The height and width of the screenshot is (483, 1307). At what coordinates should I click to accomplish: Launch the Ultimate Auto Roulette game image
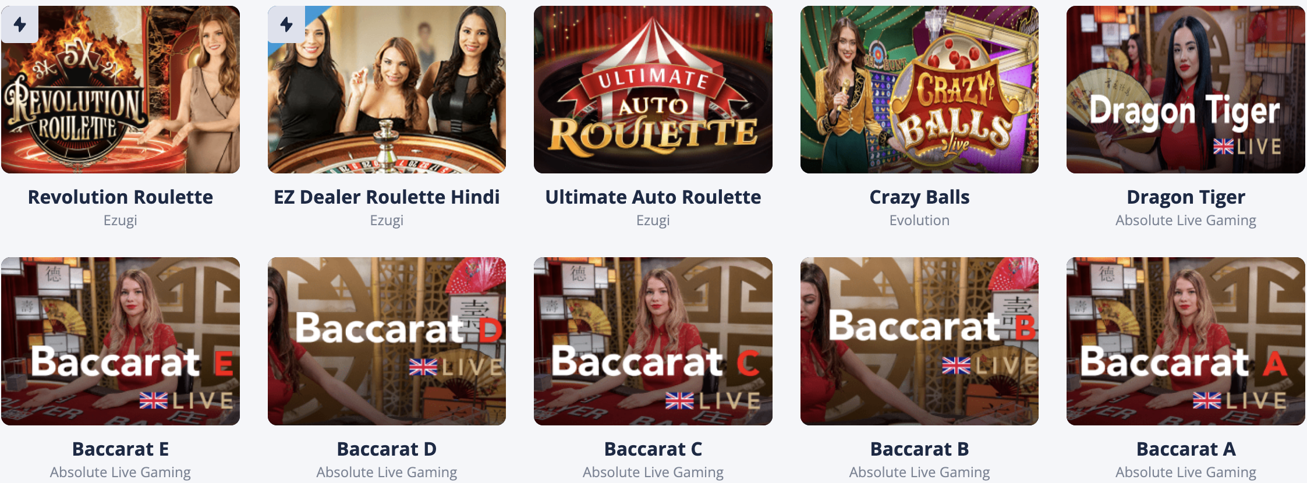(x=653, y=90)
